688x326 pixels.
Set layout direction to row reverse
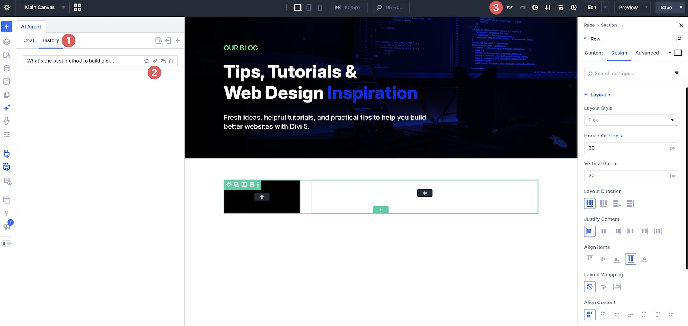coord(604,203)
